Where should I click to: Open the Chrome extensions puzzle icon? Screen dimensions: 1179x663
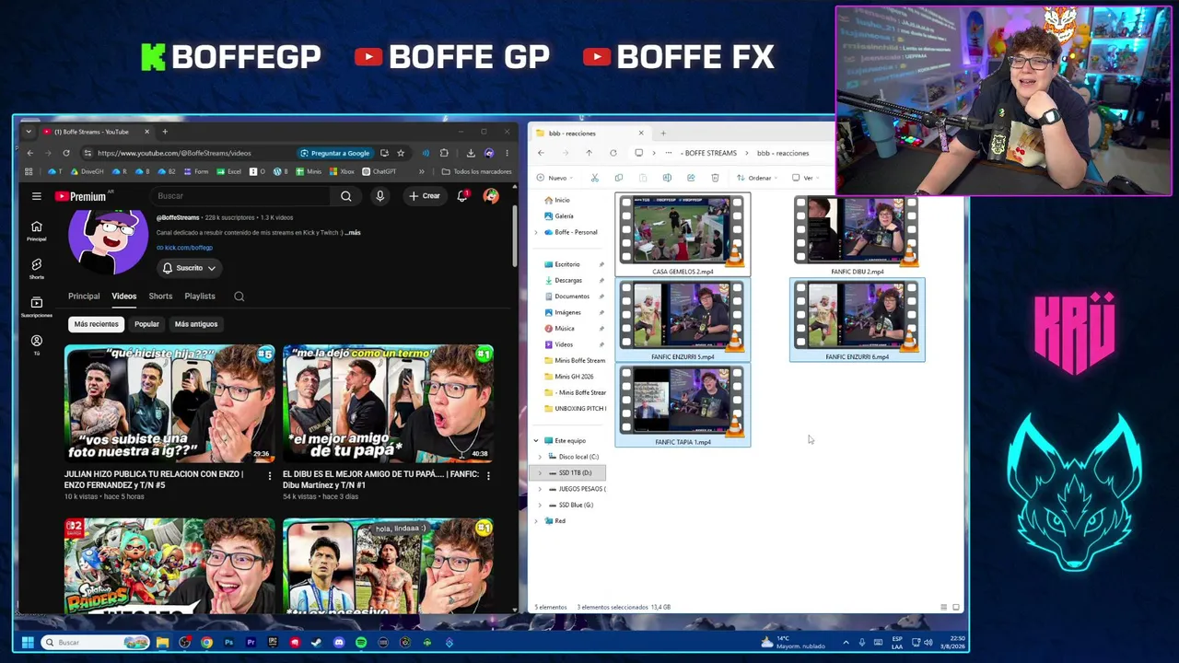point(444,153)
